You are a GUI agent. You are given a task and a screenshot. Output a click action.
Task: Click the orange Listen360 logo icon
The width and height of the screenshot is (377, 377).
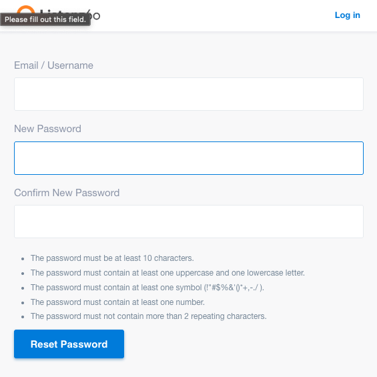click(x=26, y=9)
